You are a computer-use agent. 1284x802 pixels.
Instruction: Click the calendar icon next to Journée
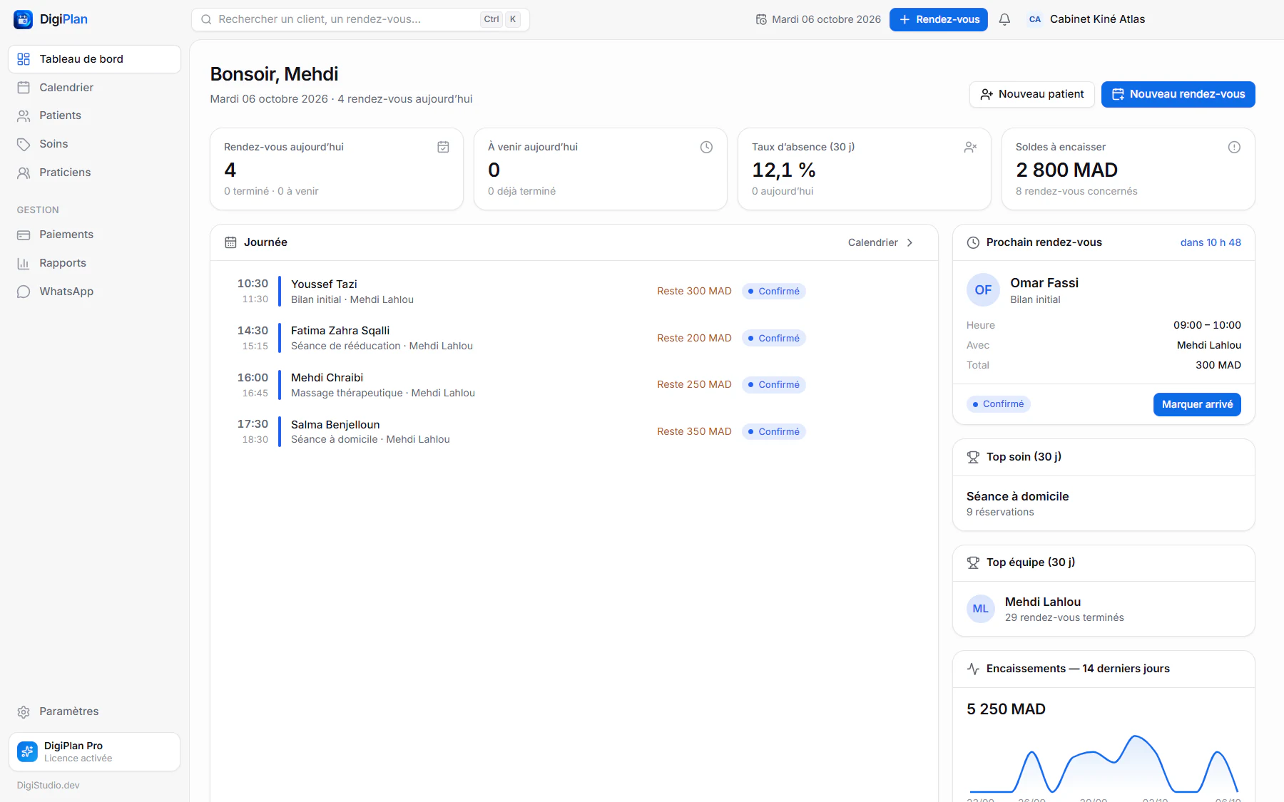pos(230,242)
